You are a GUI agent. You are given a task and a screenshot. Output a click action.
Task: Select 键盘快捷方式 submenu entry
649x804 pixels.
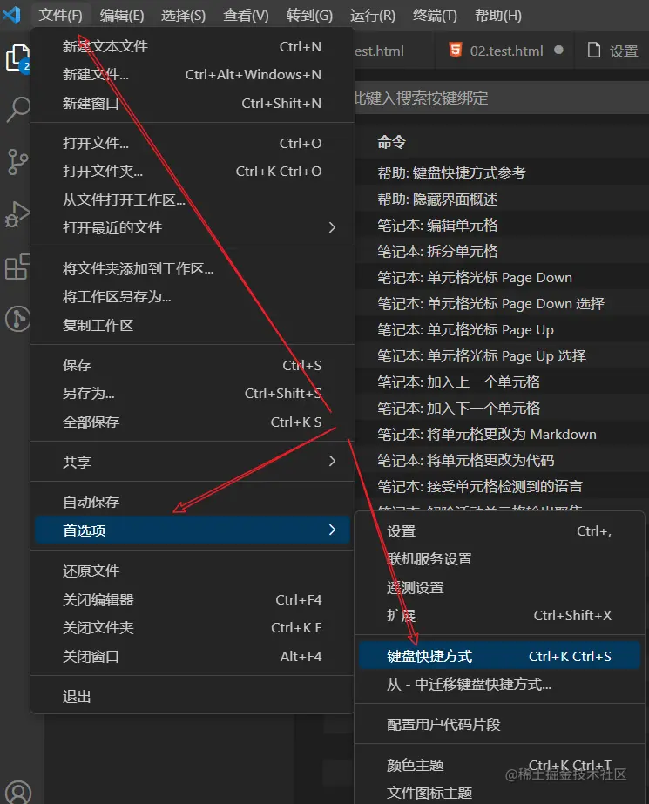coord(499,656)
